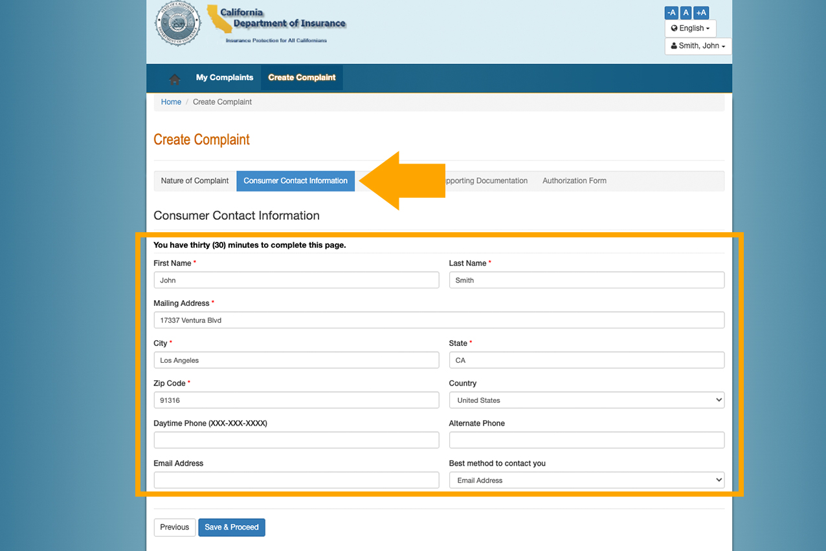Increase font size with the +A button
The height and width of the screenshot is (551, 826).
click(701, 13)
